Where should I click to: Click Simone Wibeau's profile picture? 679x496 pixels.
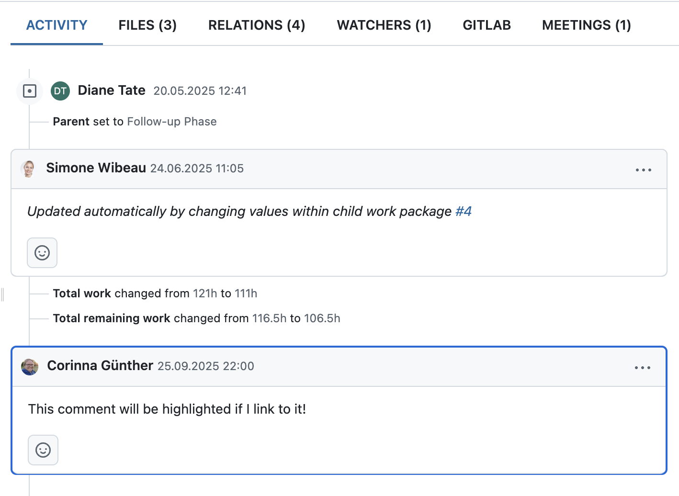pos(29,169)
